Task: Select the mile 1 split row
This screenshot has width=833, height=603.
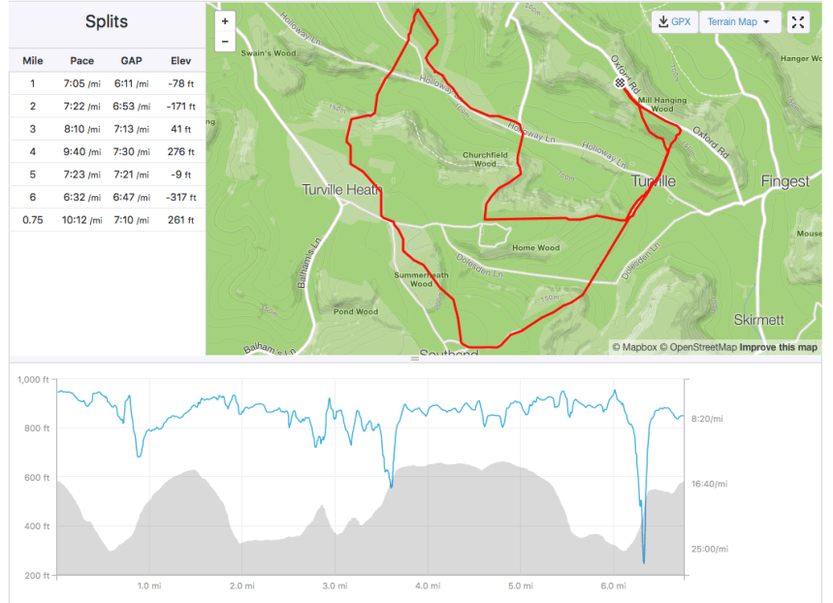Action: tap(107, 83)
